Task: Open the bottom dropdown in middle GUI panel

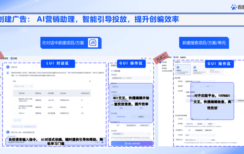Action: (131, 134)
